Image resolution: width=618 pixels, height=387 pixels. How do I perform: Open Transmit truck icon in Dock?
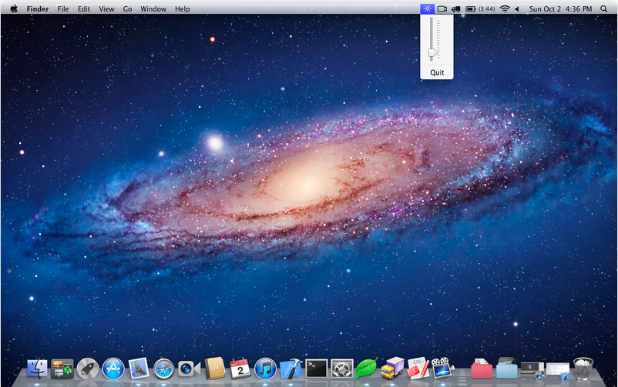point(392,369)
